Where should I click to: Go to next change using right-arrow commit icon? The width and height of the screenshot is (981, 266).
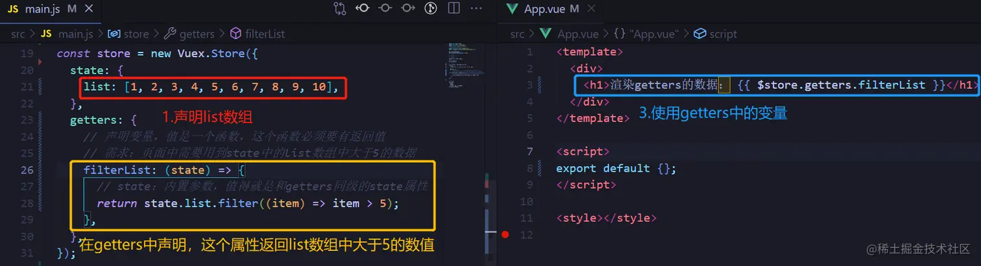[408, 8]
